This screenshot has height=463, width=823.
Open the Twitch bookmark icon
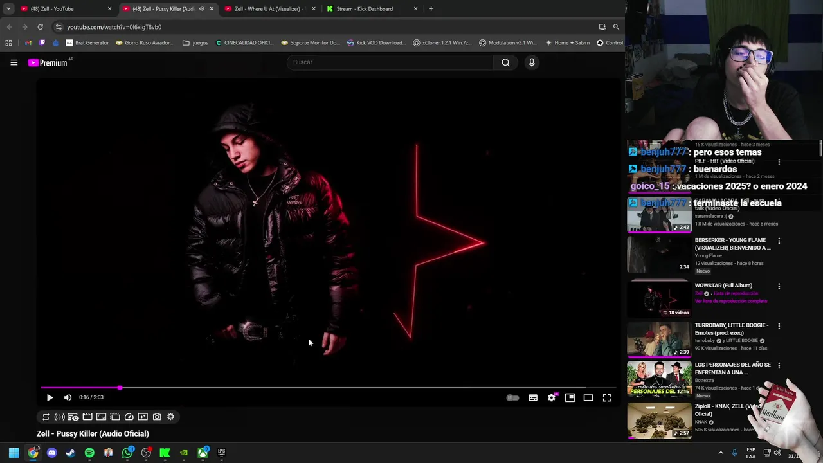[42, 43]
